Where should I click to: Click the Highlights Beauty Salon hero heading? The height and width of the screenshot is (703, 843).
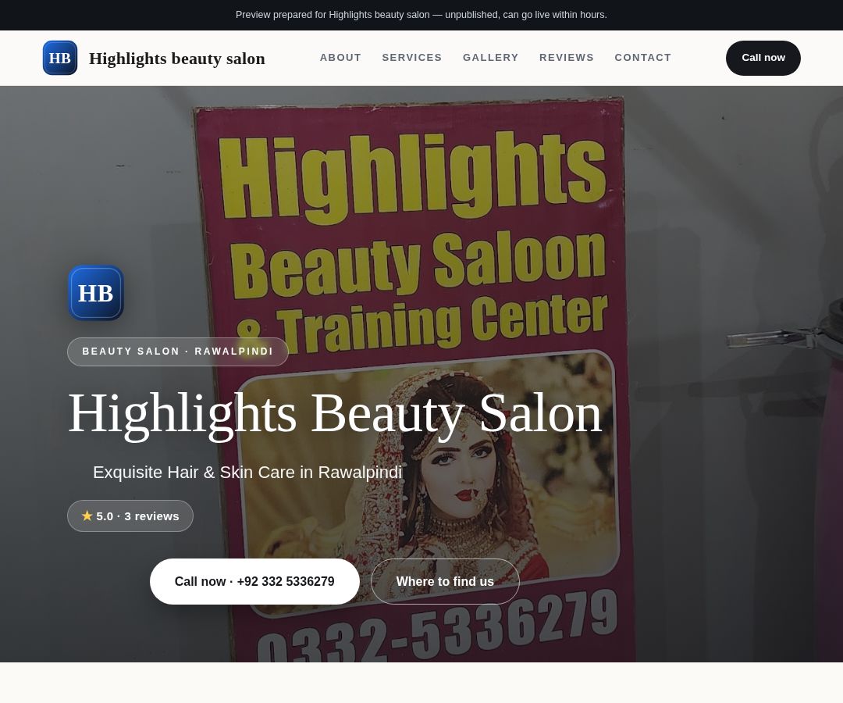(x=334, y=413)
